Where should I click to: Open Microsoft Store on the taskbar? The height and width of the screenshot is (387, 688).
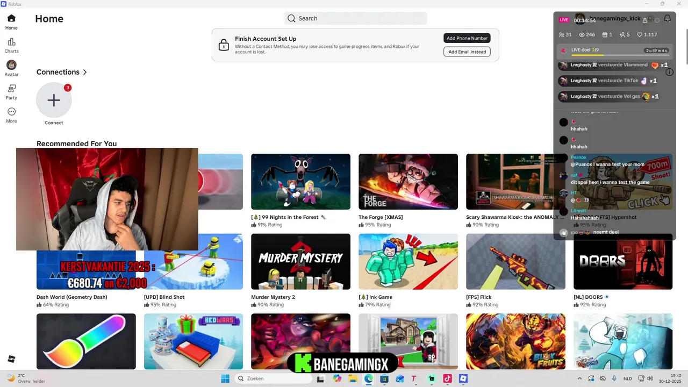tap(384, 378)
